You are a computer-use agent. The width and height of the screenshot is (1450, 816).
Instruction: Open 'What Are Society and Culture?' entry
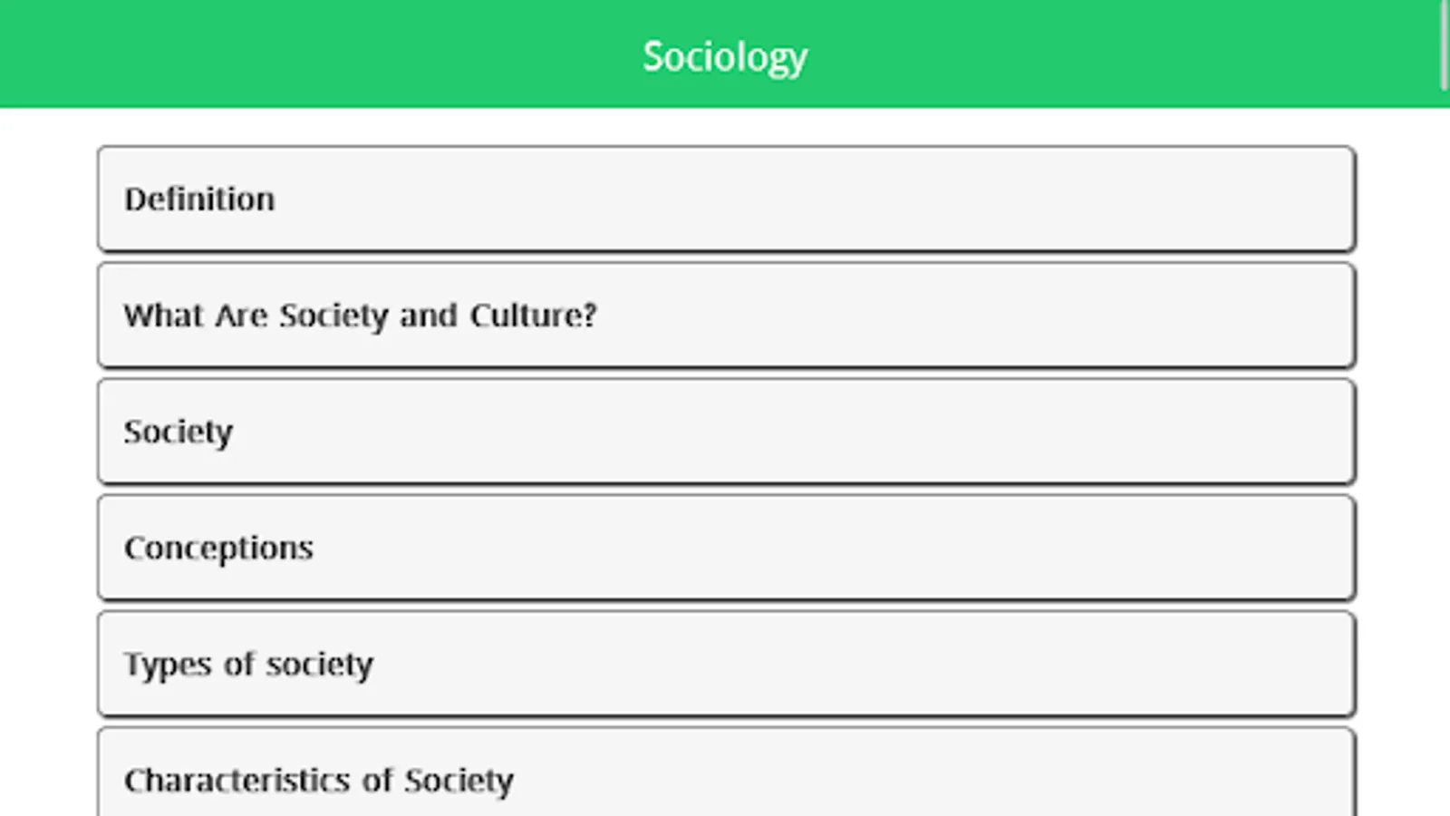[726, 315]
